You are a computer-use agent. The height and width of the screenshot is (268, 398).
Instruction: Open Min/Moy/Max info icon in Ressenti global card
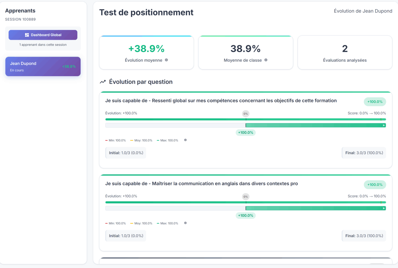(185, 140)
